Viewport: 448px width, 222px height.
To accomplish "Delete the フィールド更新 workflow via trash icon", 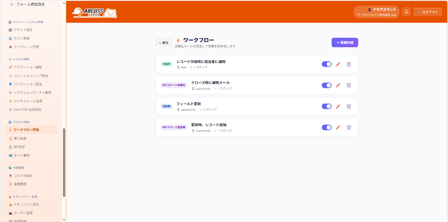I will (349, 107).
